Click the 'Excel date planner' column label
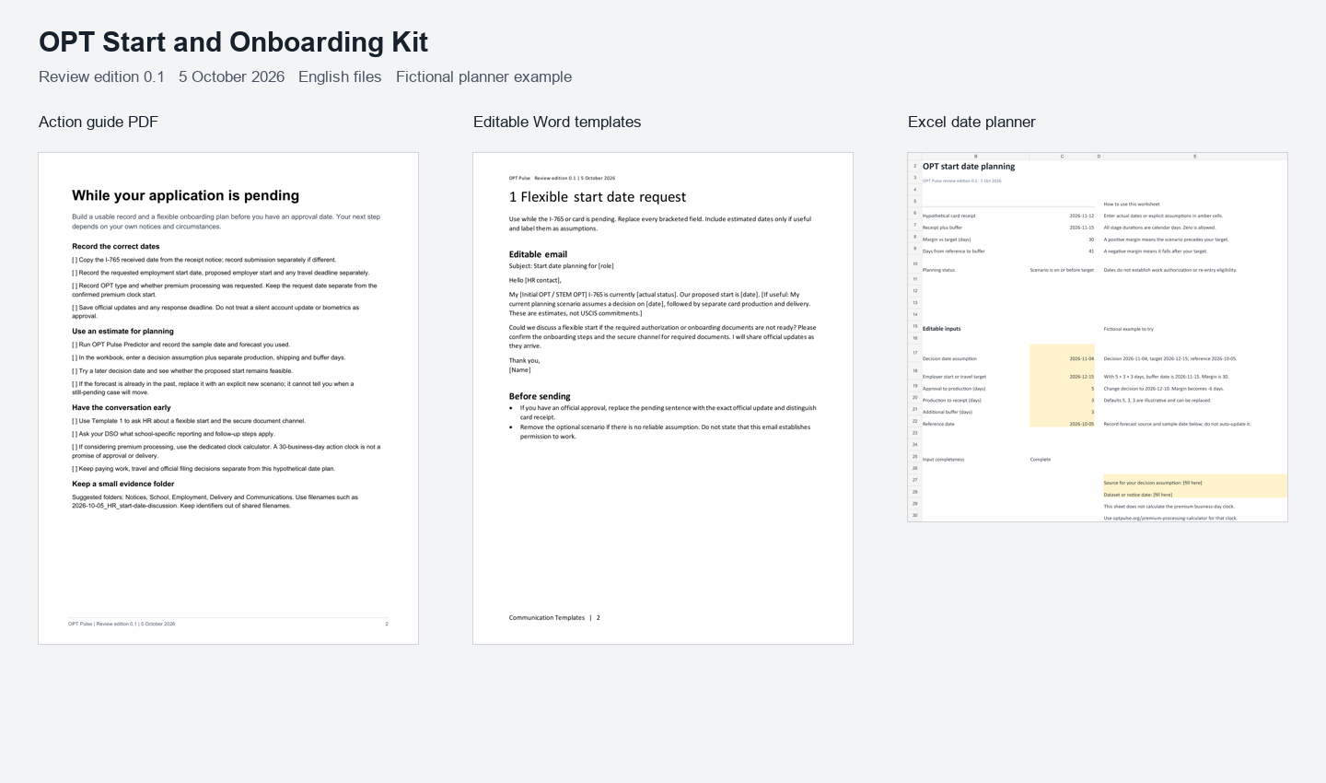Viewport: 1326px width, 783px height. [971, 122]
